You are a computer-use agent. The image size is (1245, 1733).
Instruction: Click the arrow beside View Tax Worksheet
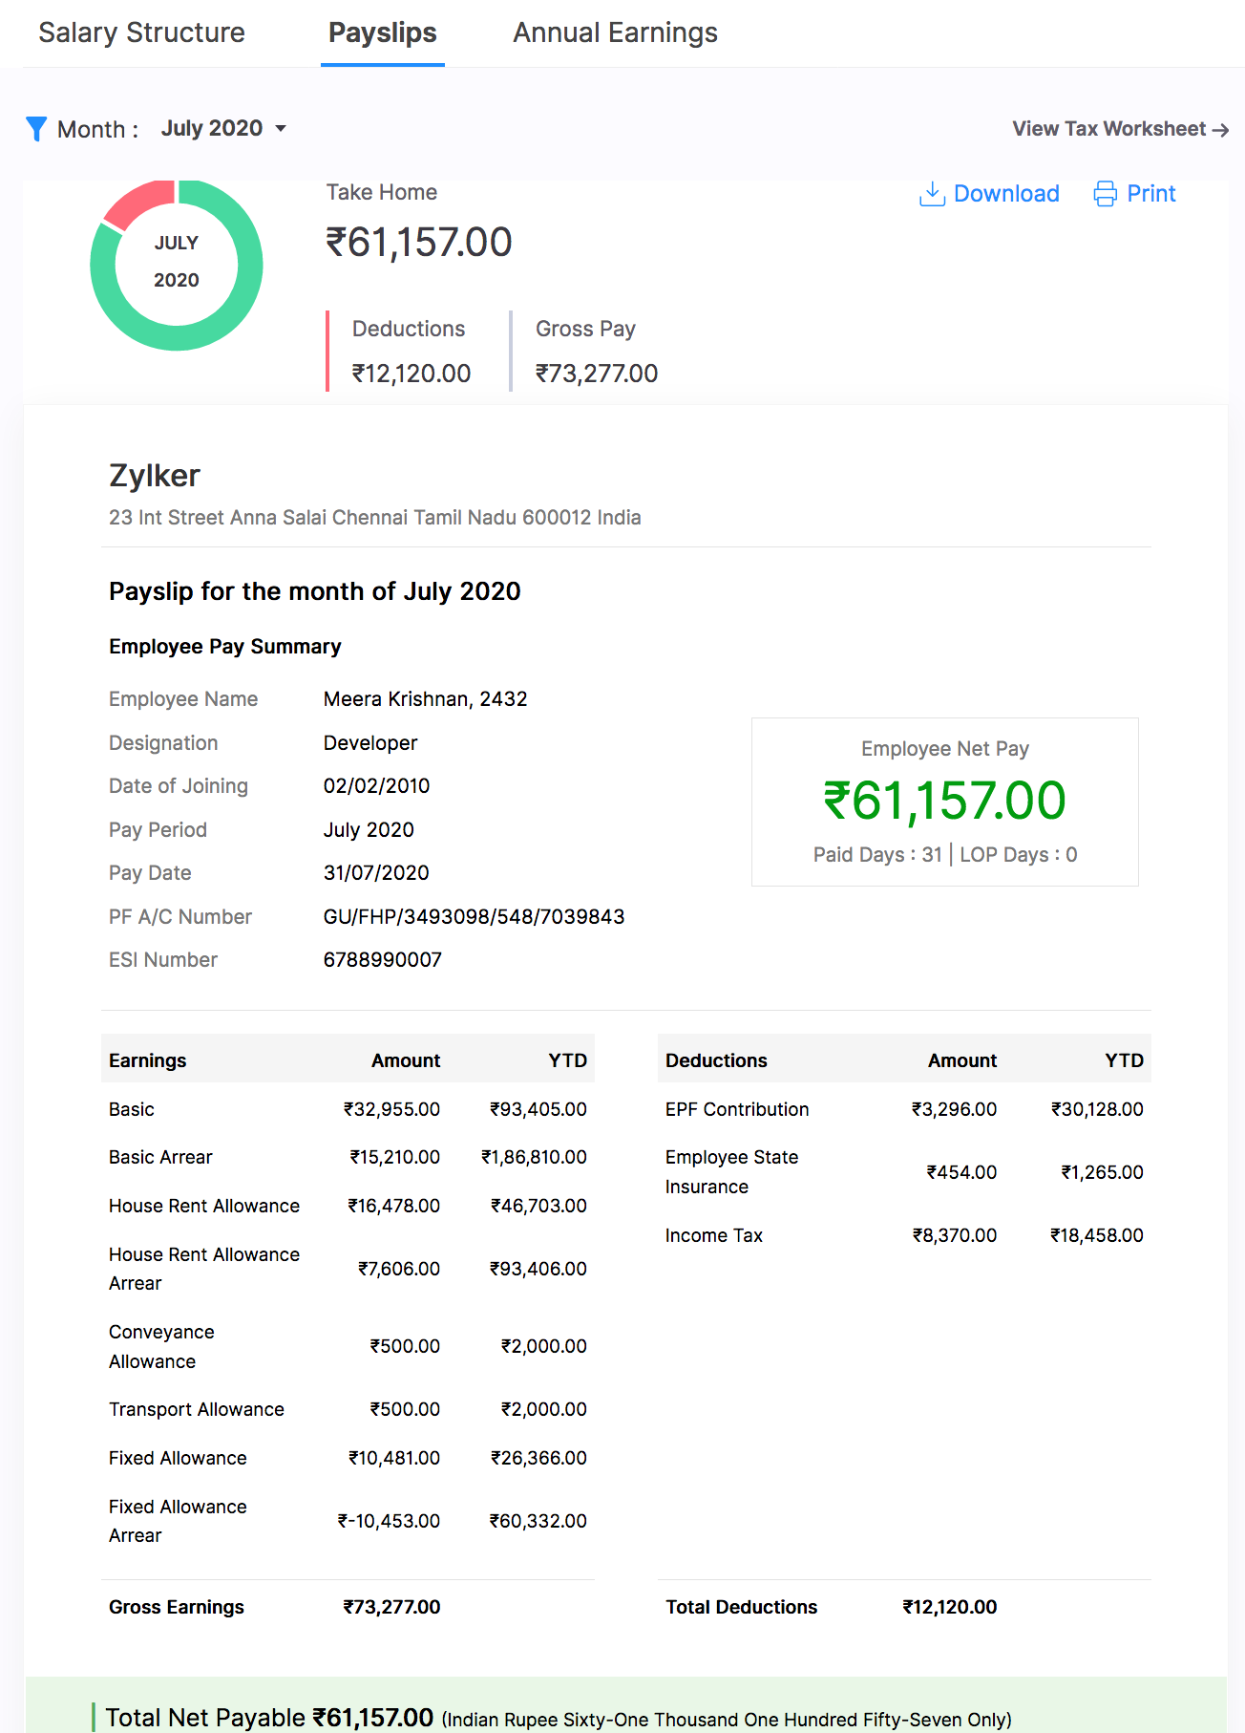pos(1220,130)
